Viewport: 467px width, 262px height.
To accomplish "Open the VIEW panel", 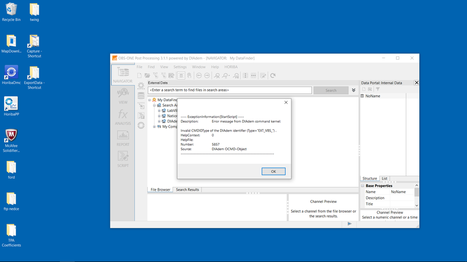I will click(x=122, y=96).
